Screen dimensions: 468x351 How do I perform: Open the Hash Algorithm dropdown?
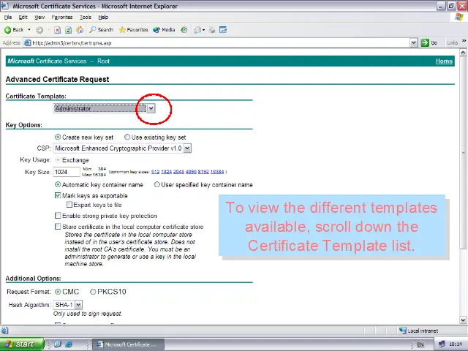point(78,305)
